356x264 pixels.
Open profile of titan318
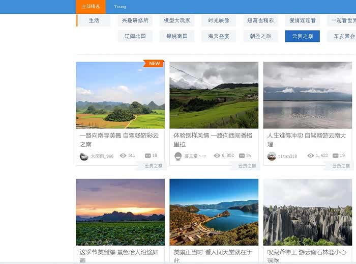pyautogui.click(x=287, y=156)
